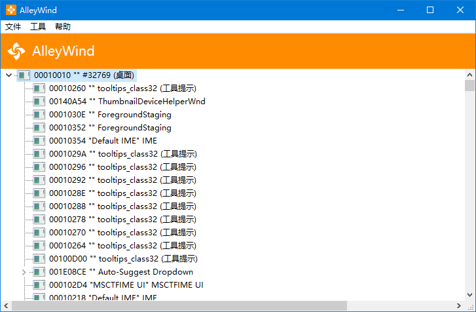The width and height of the screenshot is (476, 312).
Task: Select row 00010278 tooltips_class32
Action: click(122, 219)
